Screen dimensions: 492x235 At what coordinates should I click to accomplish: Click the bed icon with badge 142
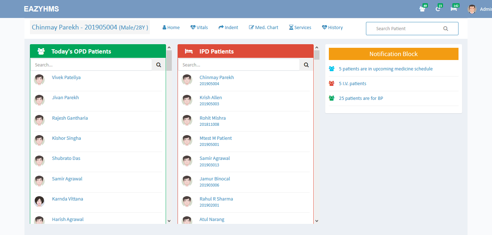point(454,9)
